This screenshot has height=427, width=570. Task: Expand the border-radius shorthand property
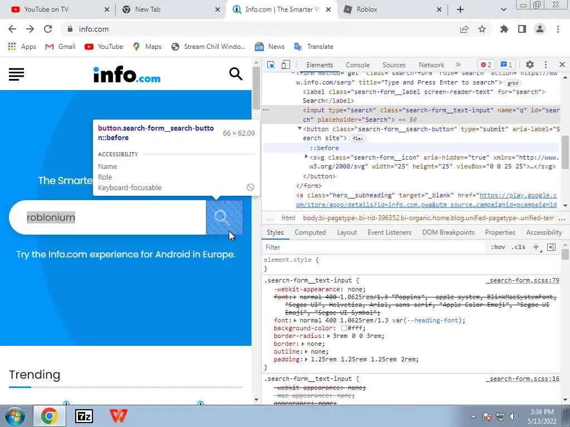(328, 336)
